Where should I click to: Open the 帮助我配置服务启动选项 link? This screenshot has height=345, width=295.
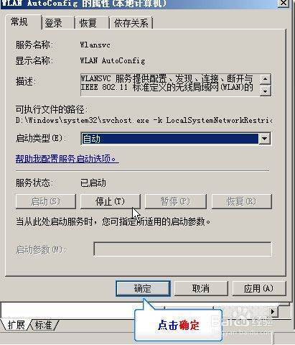tap(67, 158)
